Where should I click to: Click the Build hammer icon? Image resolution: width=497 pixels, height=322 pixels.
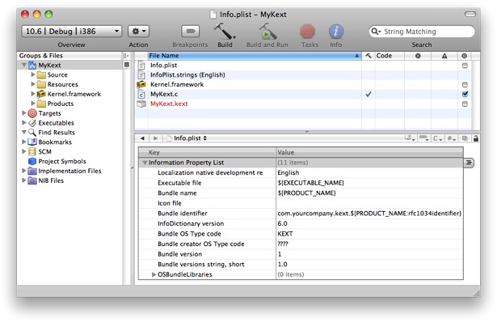click(x=224, y=32)
